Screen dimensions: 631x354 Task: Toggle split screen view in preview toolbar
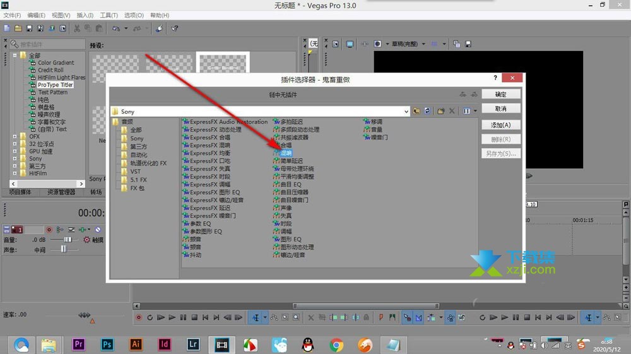click(x=377, y=44)
